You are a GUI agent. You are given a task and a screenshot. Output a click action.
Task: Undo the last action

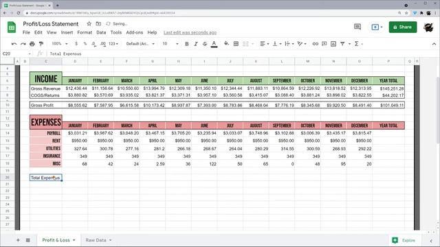[x=14, y=44]
